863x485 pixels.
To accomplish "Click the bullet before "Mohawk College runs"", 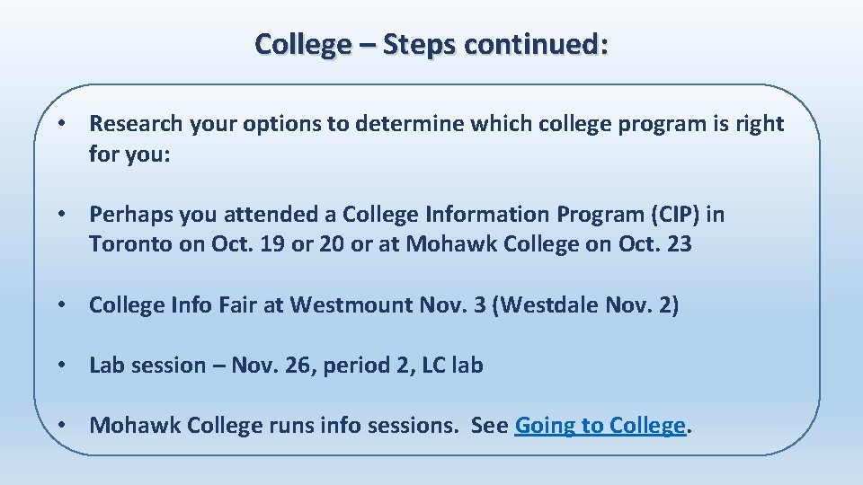I will 62,425.
